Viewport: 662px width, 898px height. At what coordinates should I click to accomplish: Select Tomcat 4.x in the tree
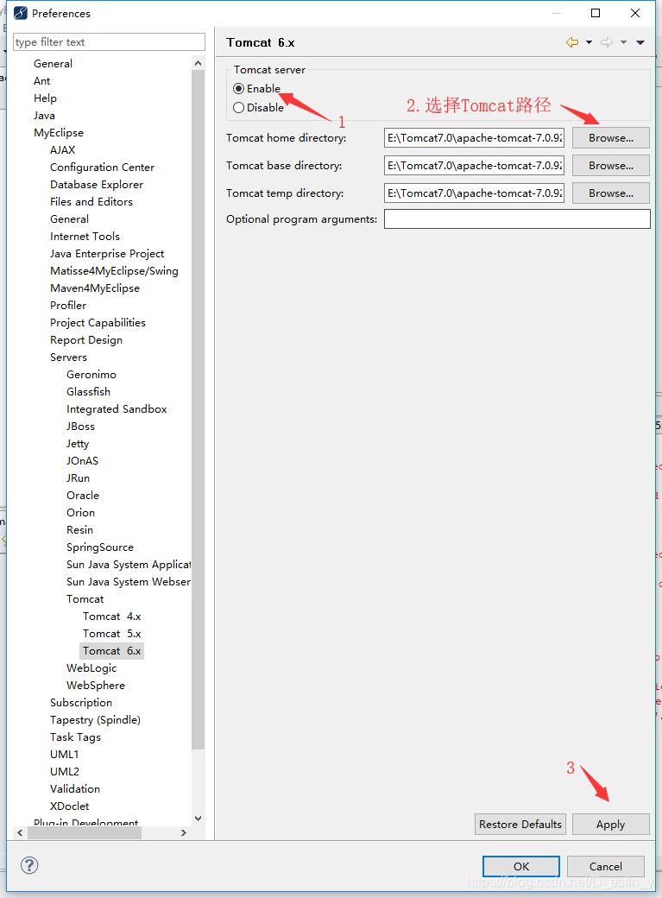tap(111, 617)
